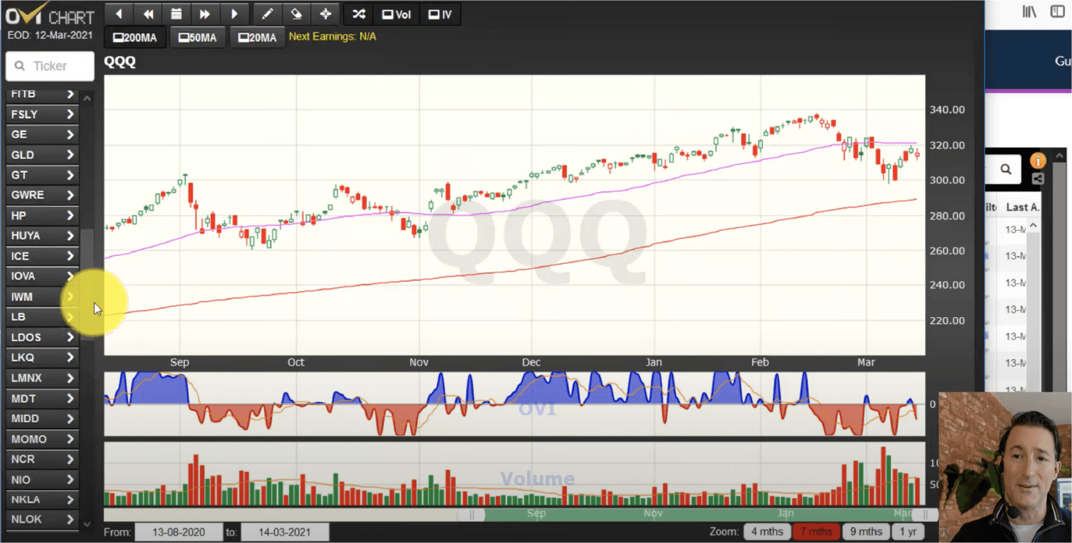Click the shuffle random ticker icon
The width and height of the screenshot is (1072, 543).
(359, 14)
